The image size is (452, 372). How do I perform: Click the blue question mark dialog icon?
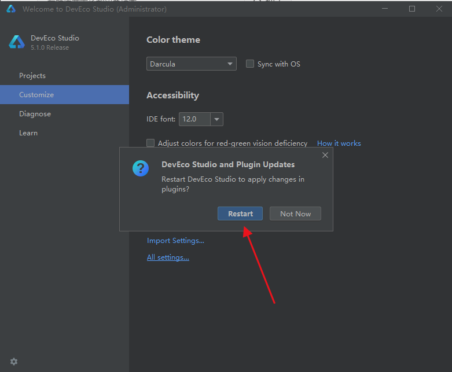point(141,168)
